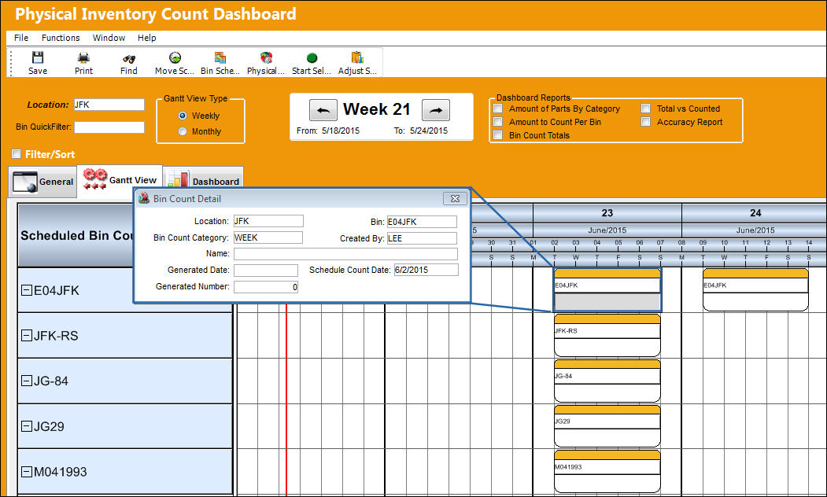The width and height of the screenshot is (827, 497).
Task: Select the JFK-RS bar in the Gantt chart
Action: 607,335
